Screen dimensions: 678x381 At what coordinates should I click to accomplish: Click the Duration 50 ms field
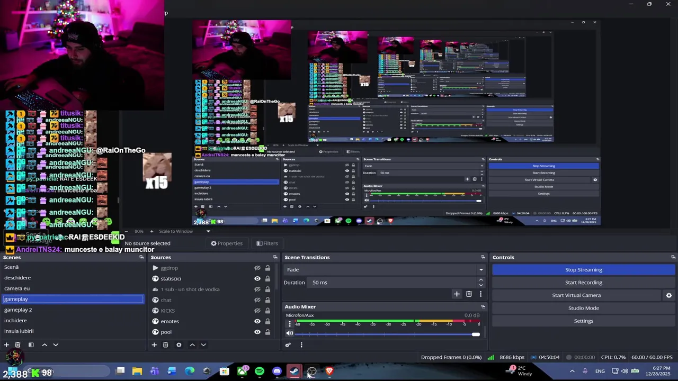393,283
